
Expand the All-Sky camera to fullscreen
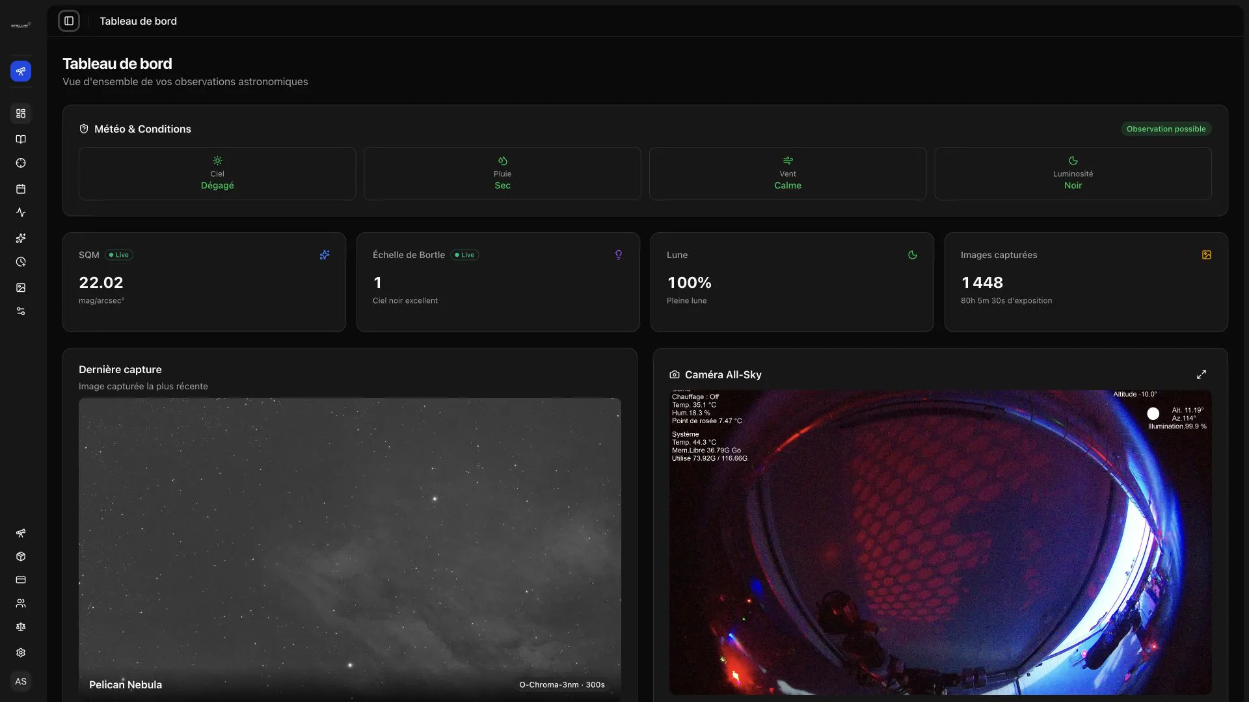(1202, 374)
